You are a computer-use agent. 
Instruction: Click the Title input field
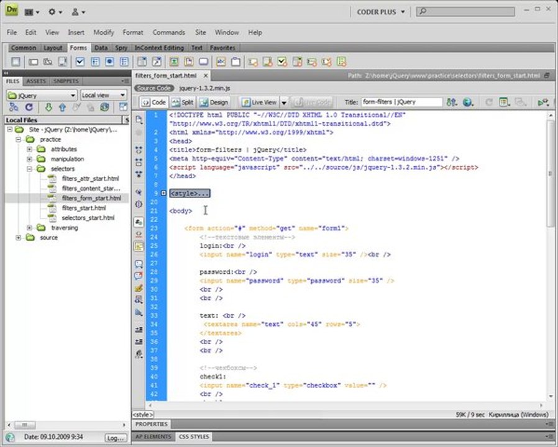[402, 102]
